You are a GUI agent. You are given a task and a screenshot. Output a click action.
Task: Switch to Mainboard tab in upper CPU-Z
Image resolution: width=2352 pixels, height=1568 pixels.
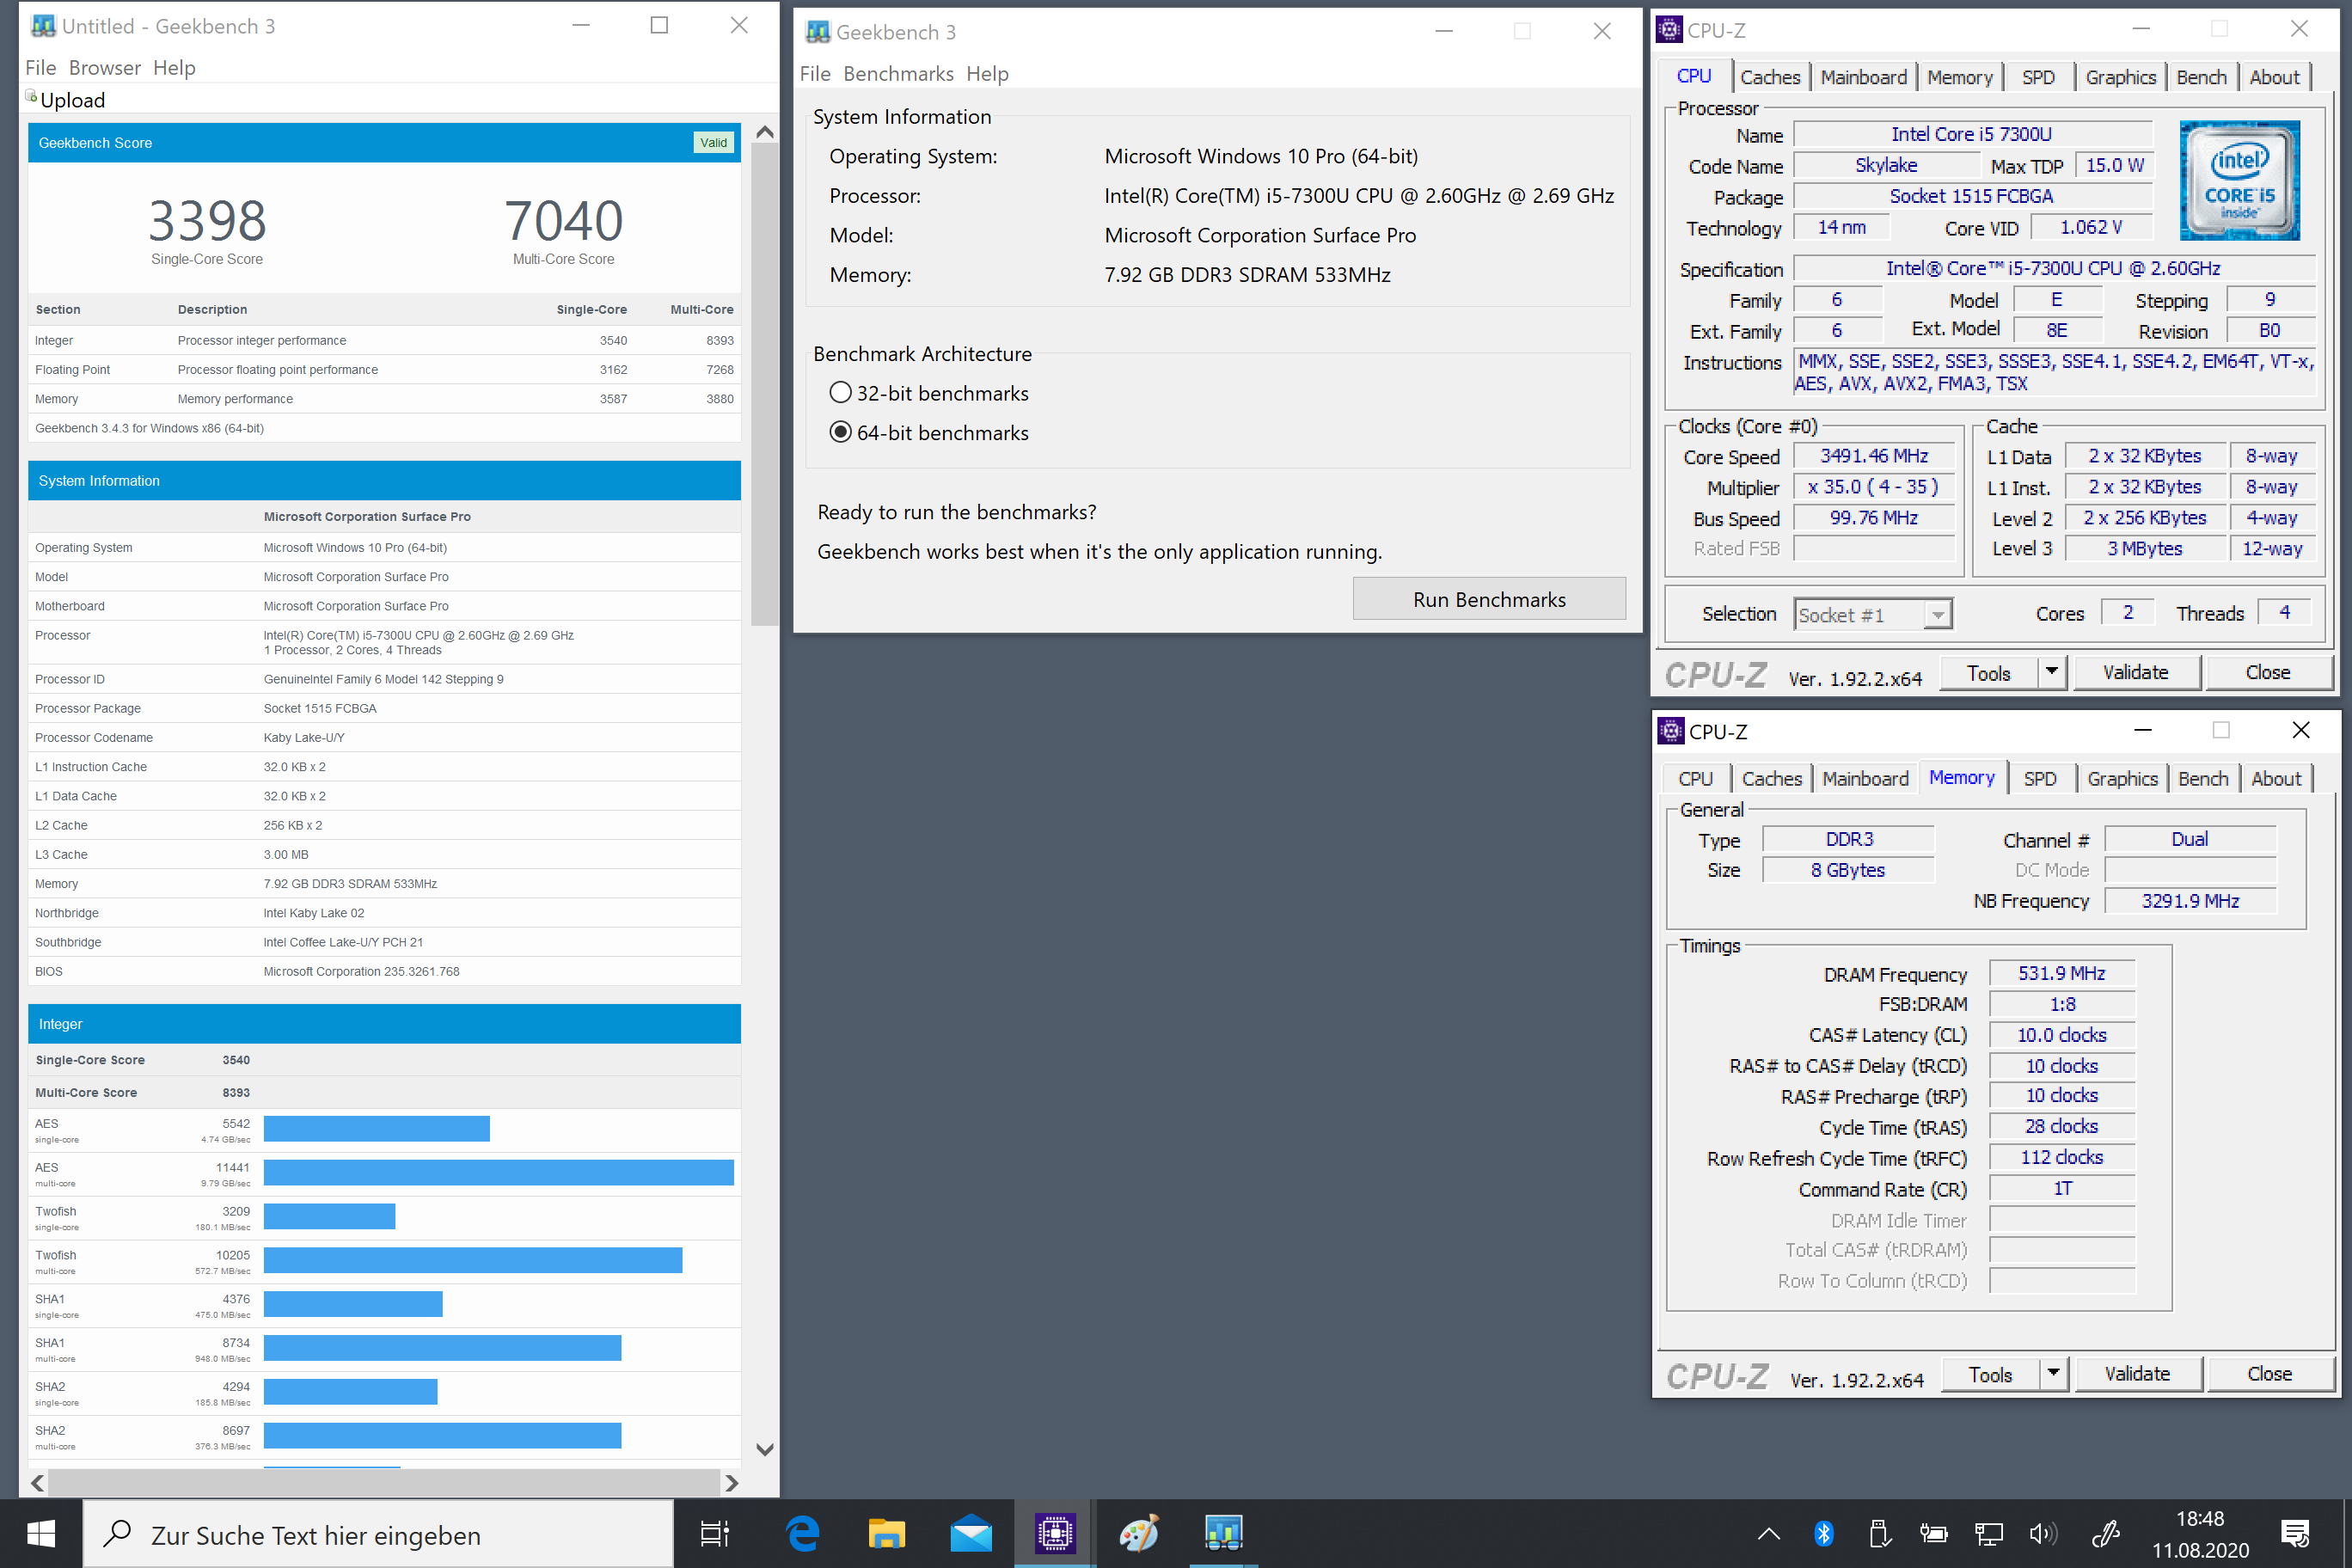tap(1864, 77)
